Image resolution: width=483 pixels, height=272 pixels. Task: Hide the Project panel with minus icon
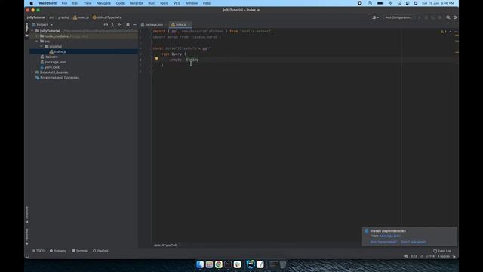[134, 25]
